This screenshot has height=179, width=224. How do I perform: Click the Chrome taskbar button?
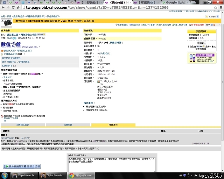(81, 176)
